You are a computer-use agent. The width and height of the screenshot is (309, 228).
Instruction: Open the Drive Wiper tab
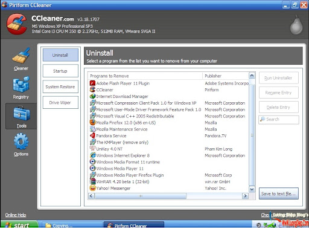click(x=60, y=103)
